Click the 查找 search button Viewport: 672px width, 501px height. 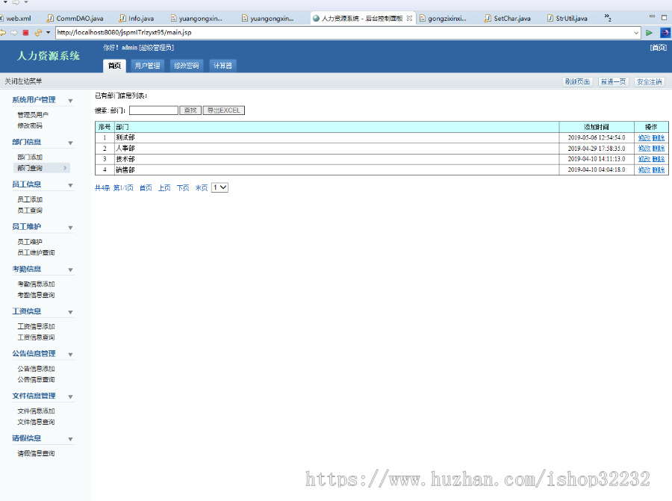pyautogui.click(x=190, y=111)
